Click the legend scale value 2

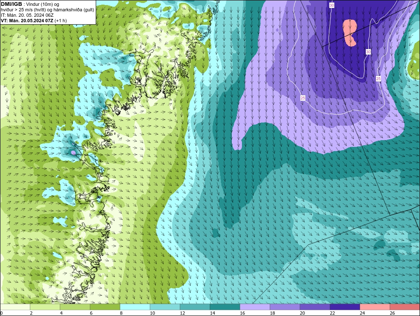pyautogui.click(x=31, y=313)
